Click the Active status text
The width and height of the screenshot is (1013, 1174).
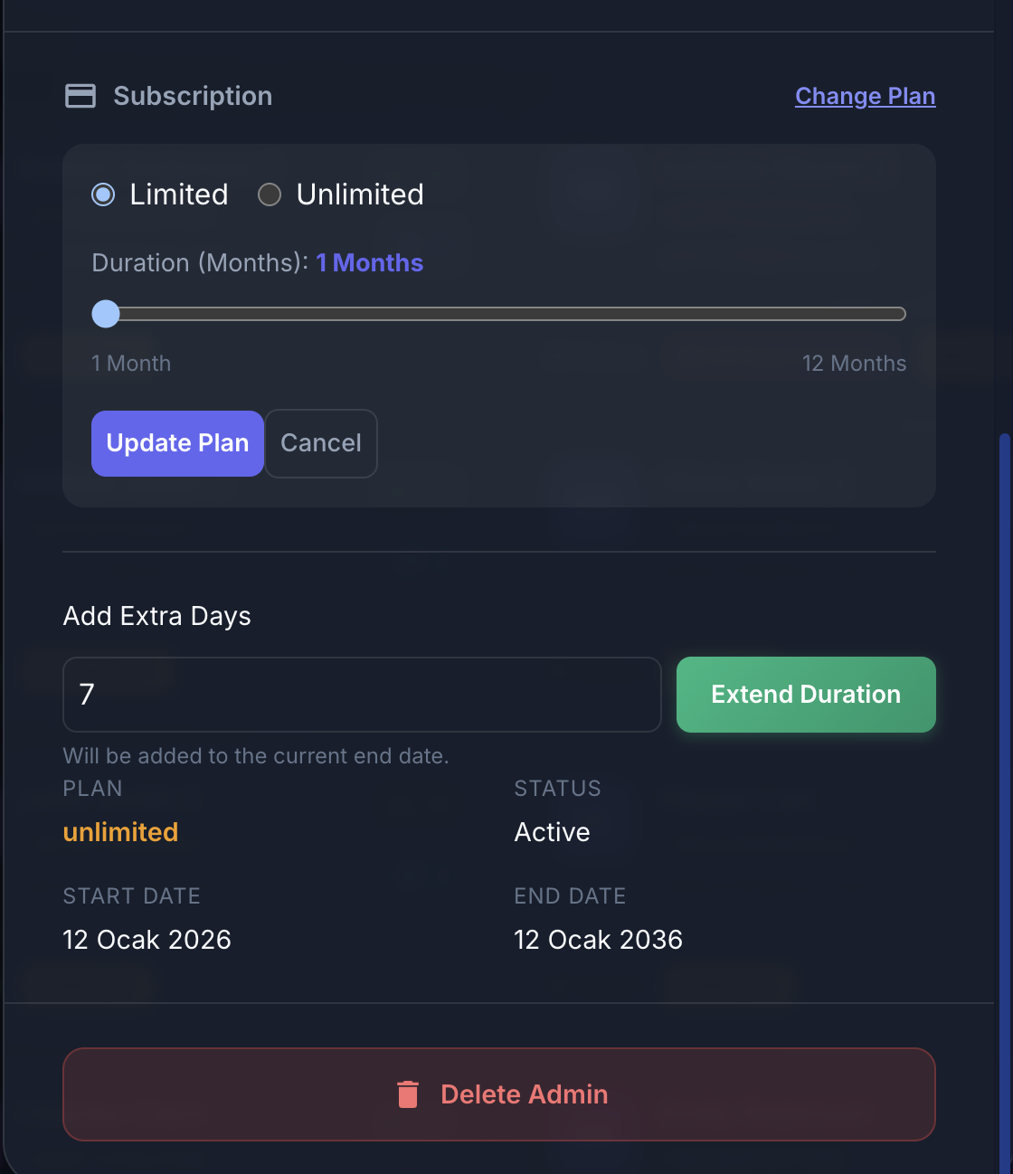pyautogui.click(x=552, y=832)
